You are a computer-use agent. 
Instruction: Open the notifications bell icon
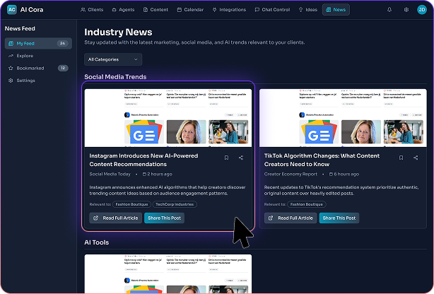(x=389, y=10)
